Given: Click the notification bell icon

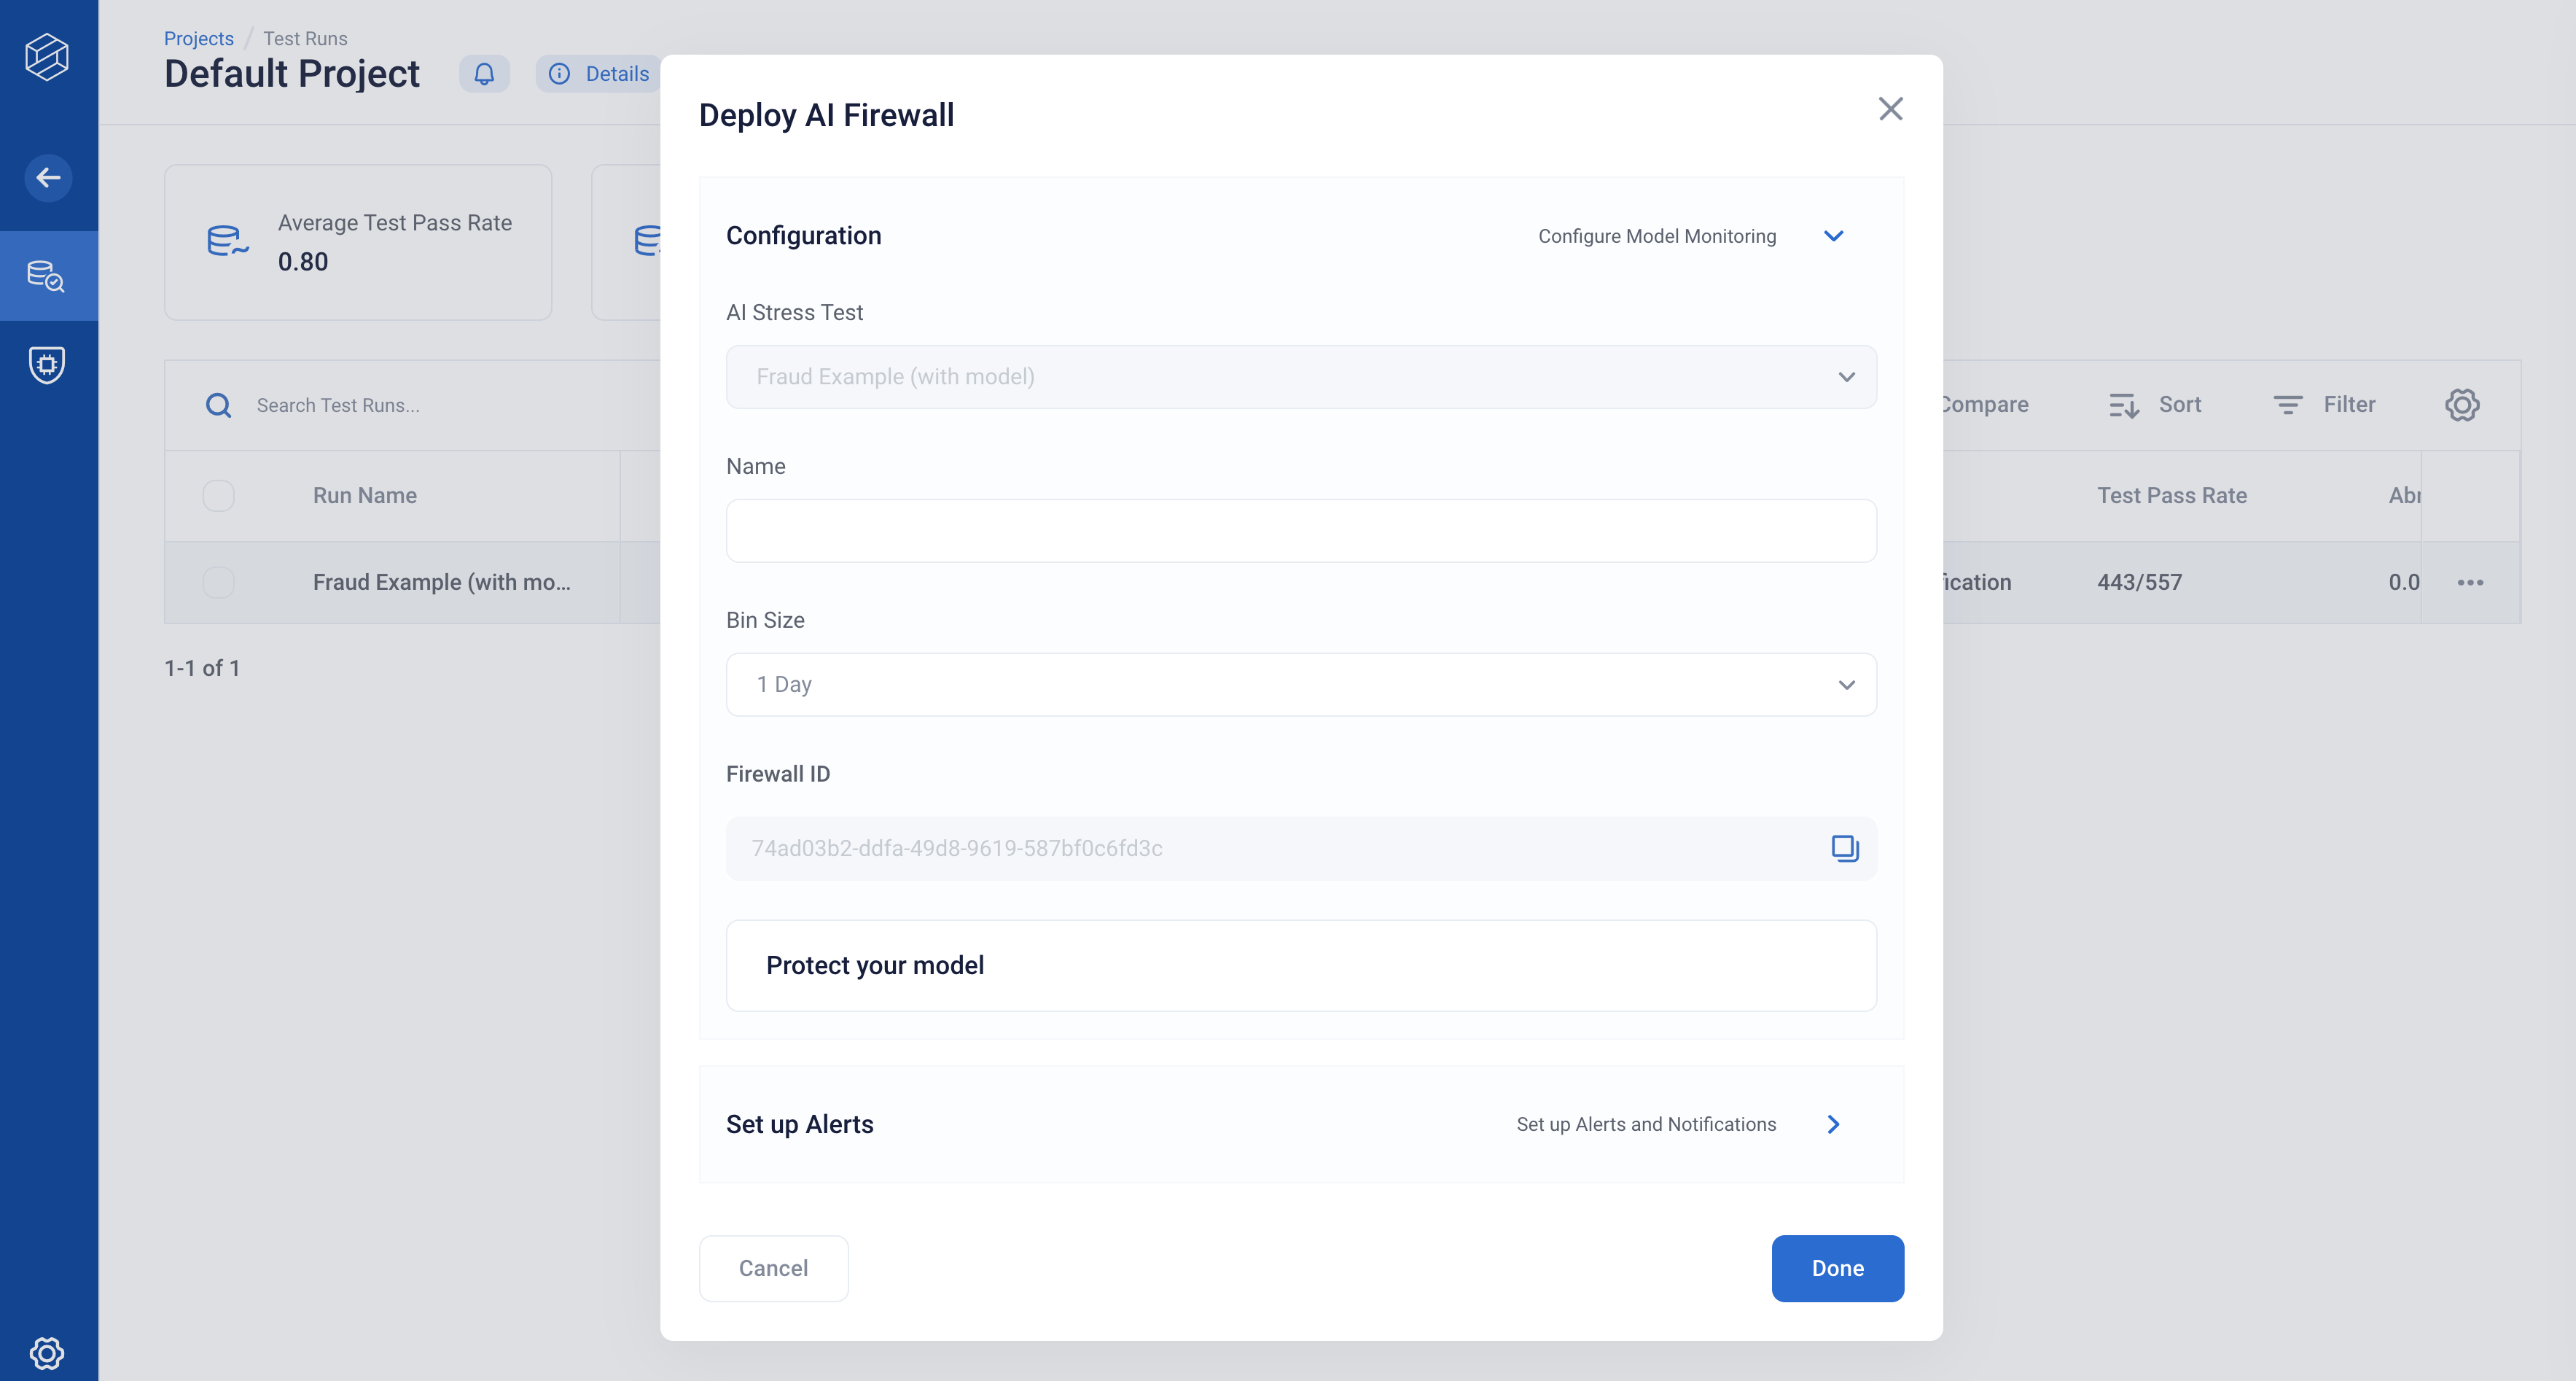Looking at the screenshot, I should point(484,74).
